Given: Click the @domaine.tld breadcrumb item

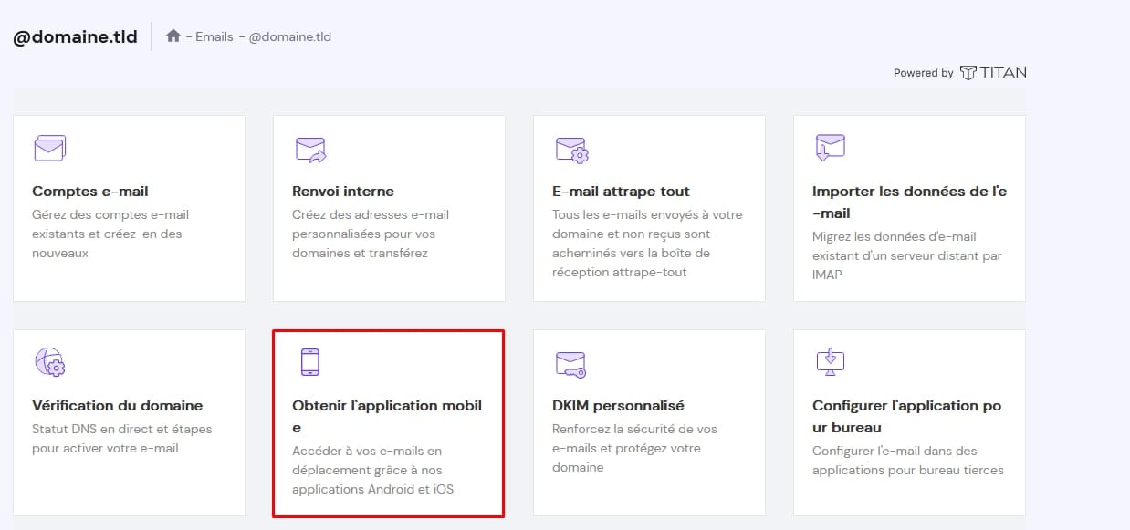Looking at the screenshot, I should [290, 37].
